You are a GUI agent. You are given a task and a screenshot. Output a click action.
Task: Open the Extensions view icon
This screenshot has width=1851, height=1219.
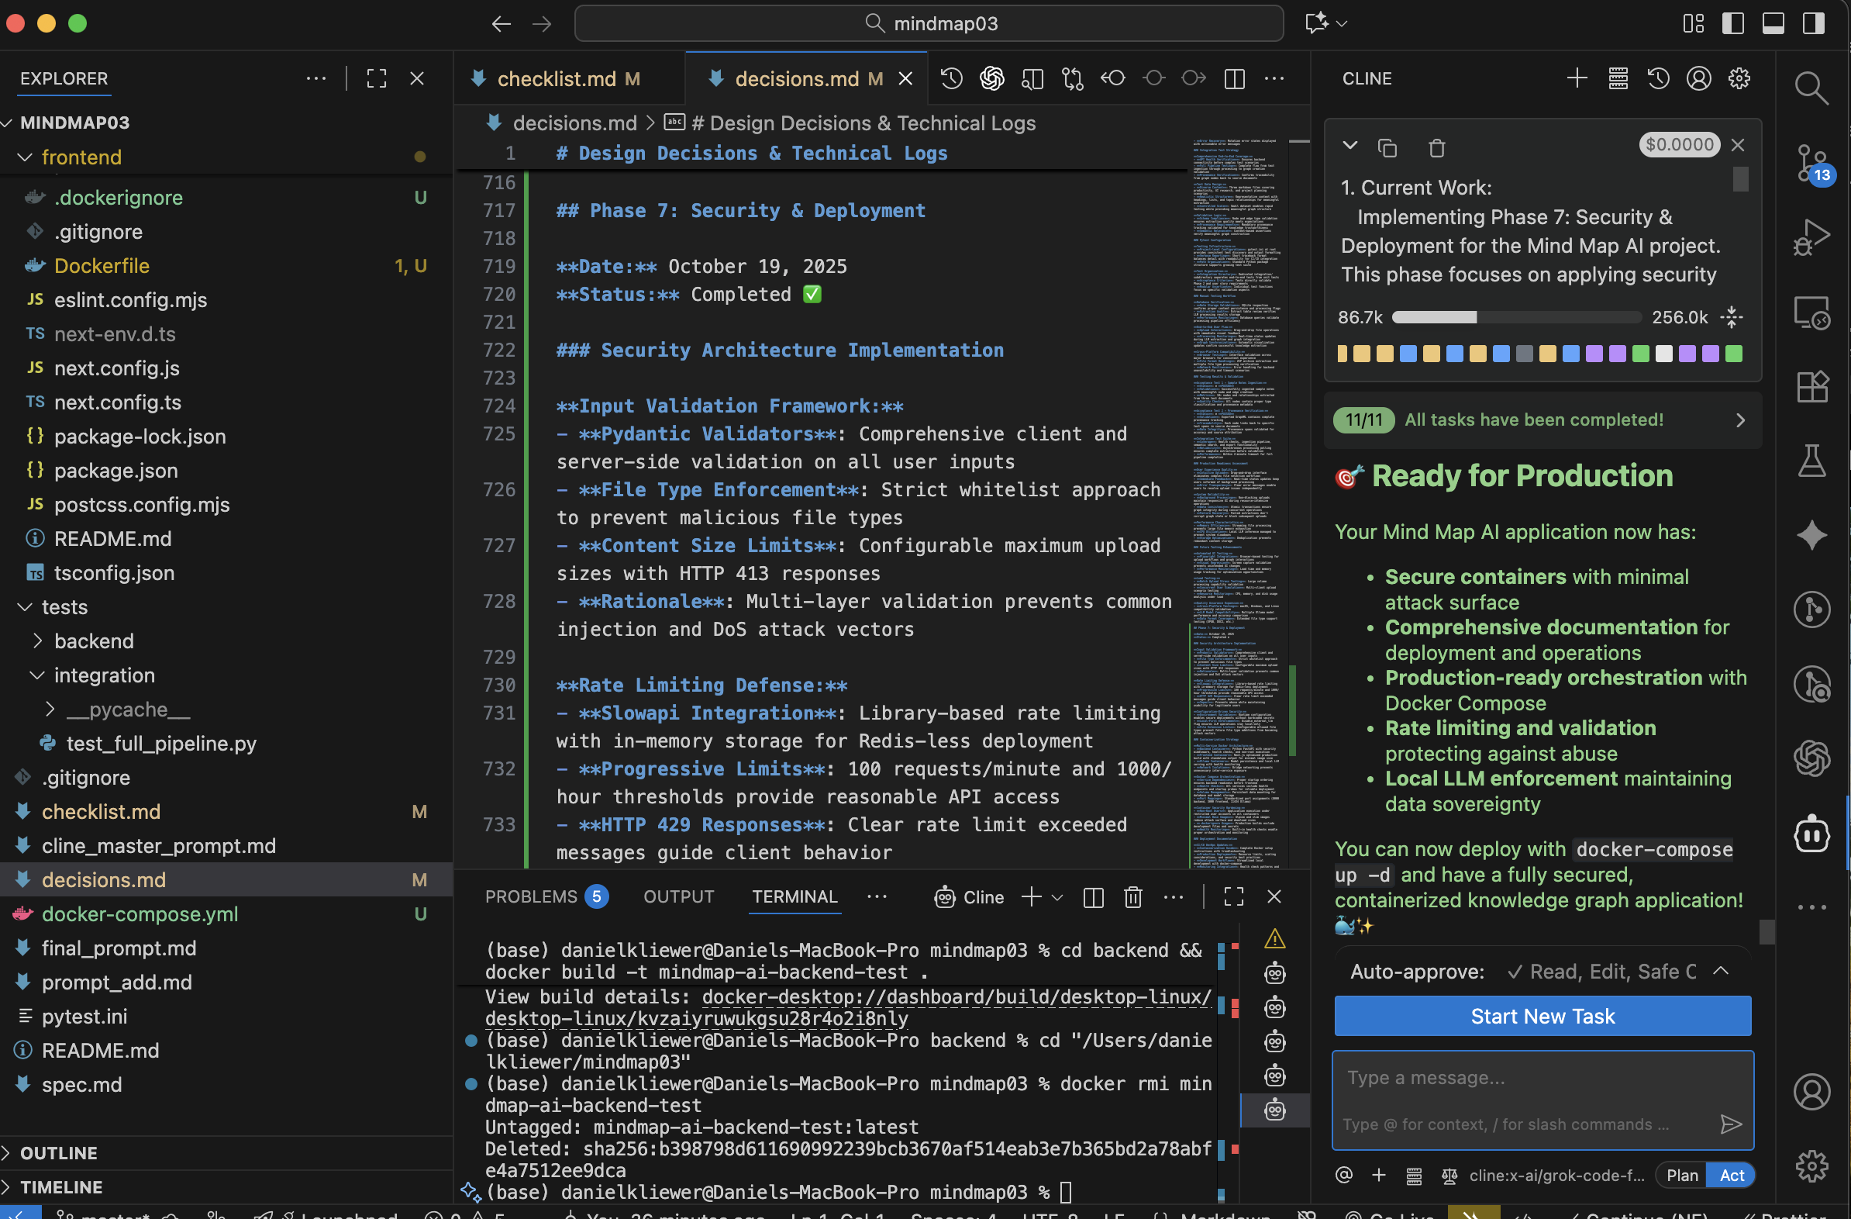coord(1812,387)
